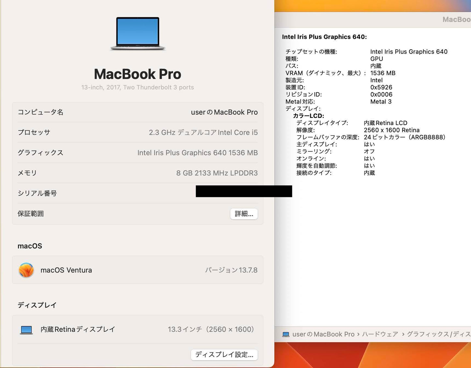Click 'グラフィックス/ディス' path bar segment
Image resolution: width=471 pixels, height=368 pixels.
pyautogui.click(x=439, y=334)
